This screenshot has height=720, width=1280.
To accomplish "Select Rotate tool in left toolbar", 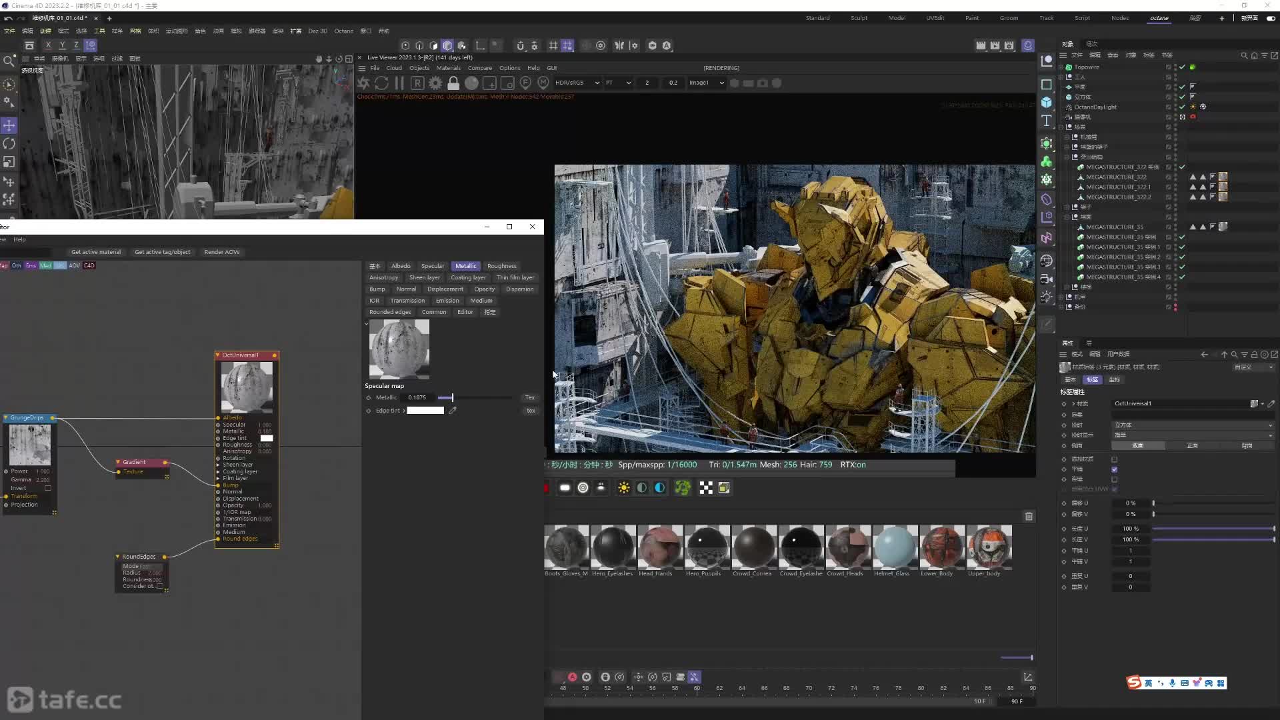I will [9, 143].
